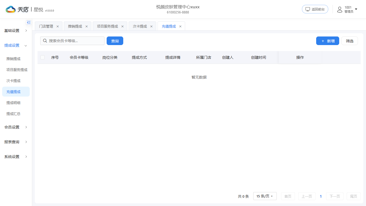Click the 筛选 filter button
The width and height of the screenshot is (366, 206).
click(x=350, y=41)
